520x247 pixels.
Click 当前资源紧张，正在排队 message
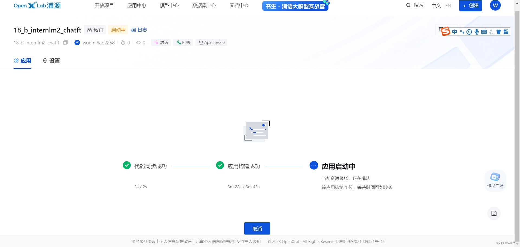(346, 178)
